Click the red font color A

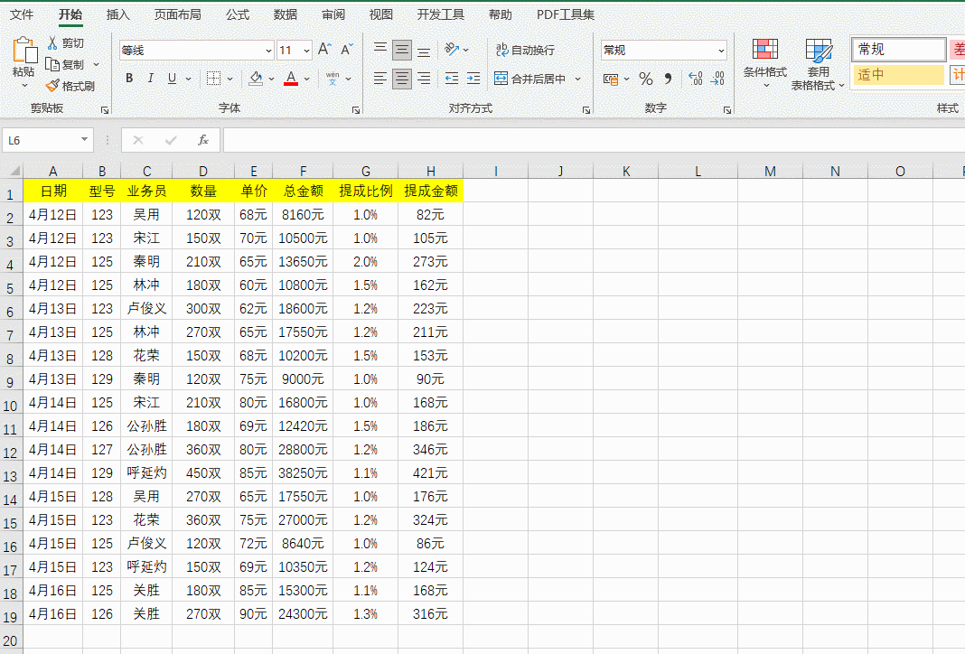tap(291, 78)
